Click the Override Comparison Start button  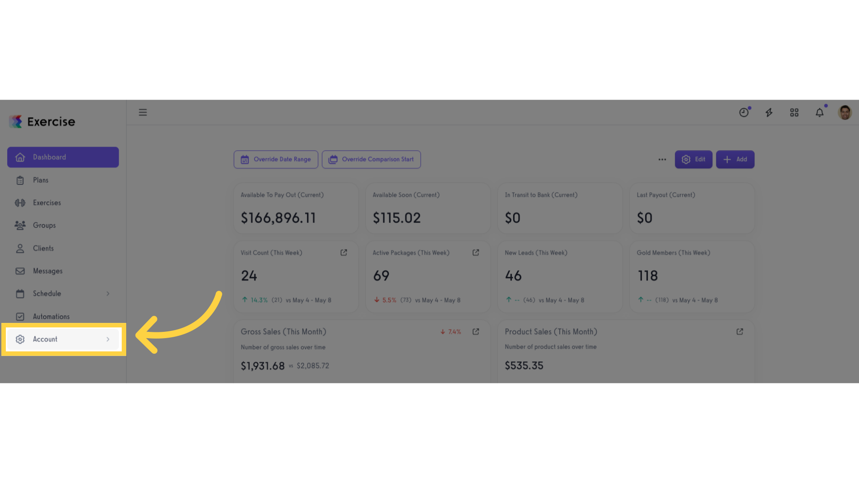click(x=371, y=160)
